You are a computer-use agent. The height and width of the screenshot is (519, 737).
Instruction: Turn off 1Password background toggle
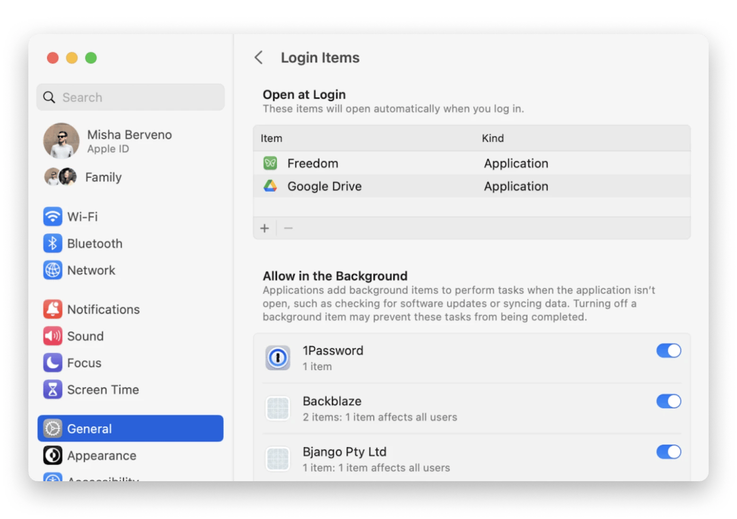coord(668,351)
